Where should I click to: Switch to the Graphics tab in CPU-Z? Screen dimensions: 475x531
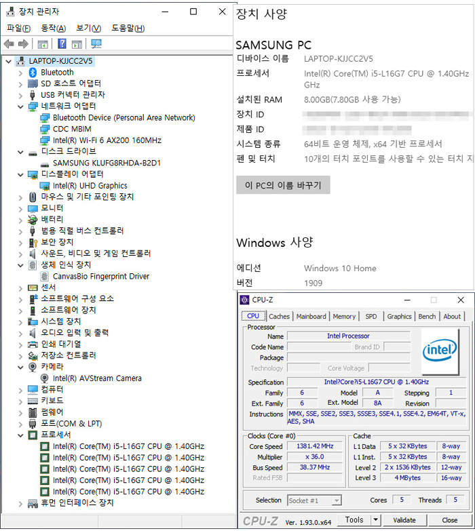[x=399, y=316]
